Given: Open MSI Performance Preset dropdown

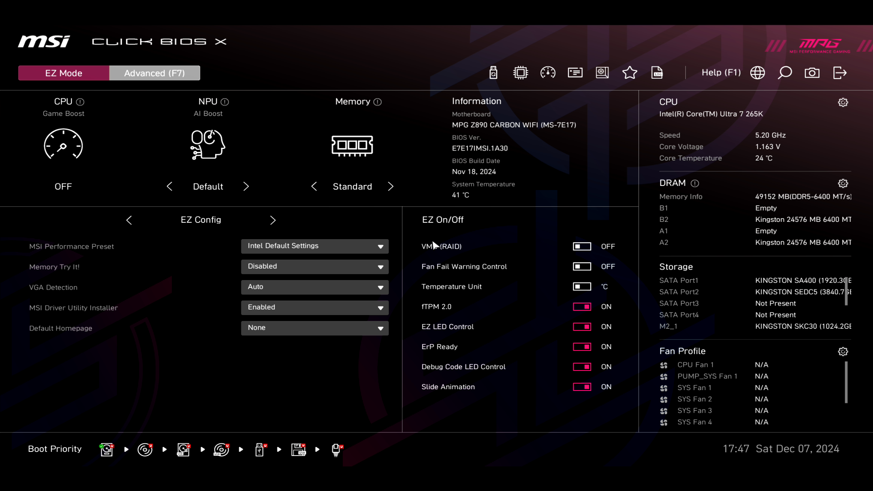Looking at the screenshot, I should click(x=315, y=246).
